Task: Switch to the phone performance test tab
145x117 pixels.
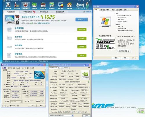Action: (28, 12)
